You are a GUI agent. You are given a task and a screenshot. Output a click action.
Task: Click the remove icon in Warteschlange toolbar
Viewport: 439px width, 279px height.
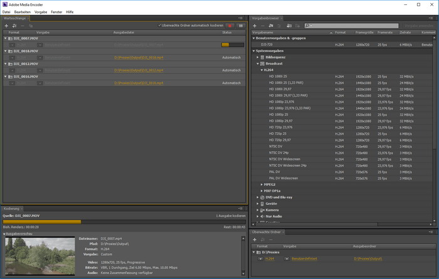[x=23, y=26]
